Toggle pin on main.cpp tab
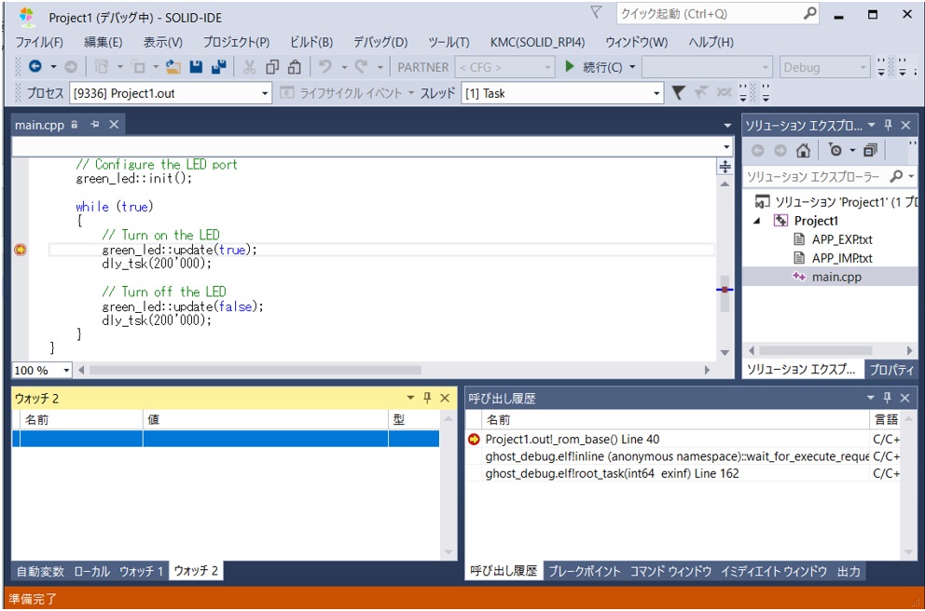925x611 pixels. (94, 125)
